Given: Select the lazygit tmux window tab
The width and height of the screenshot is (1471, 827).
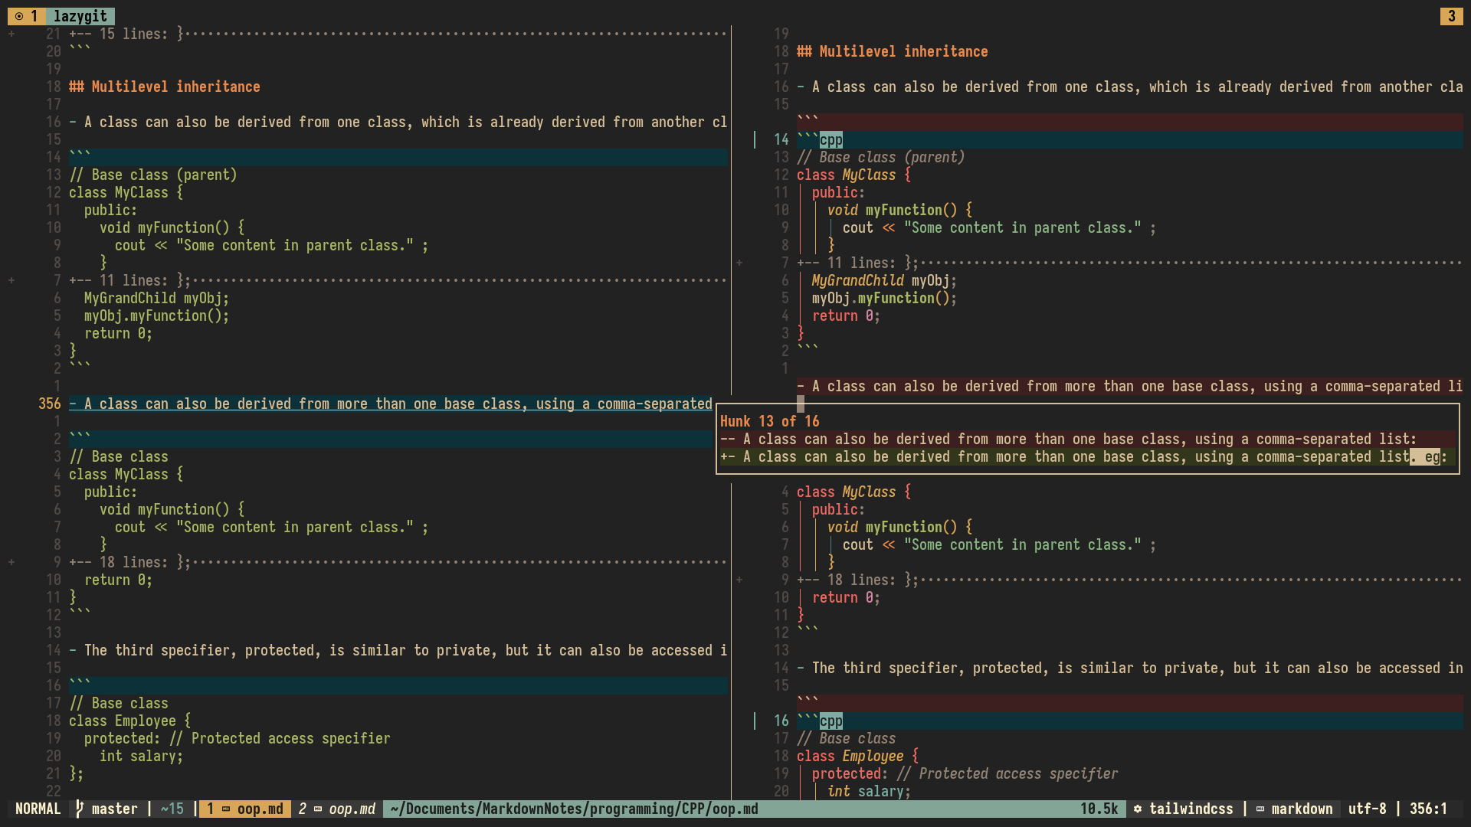Looking at the screenshot, I should point(80,16).
